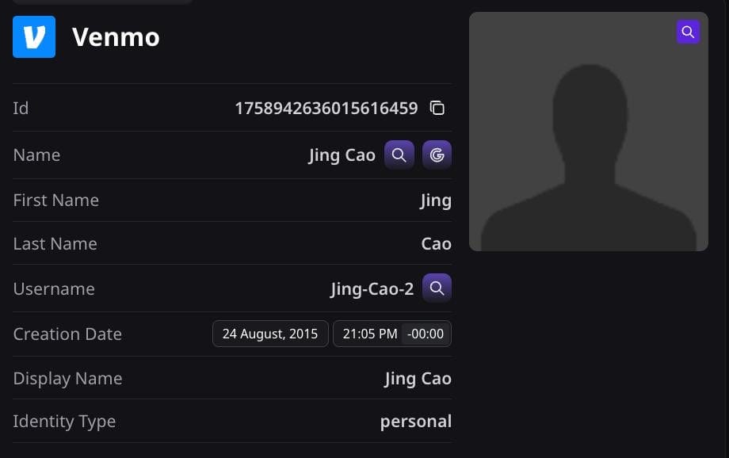Click the Creation Date label
Screen dimensions: 729x458
tap(67, 334)
